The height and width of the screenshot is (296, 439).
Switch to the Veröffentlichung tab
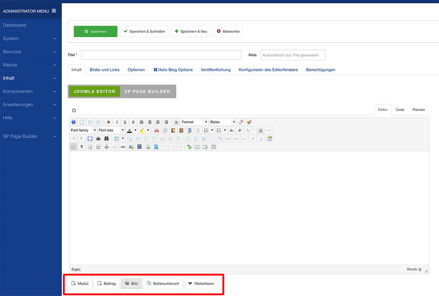(x=215, y=70)
